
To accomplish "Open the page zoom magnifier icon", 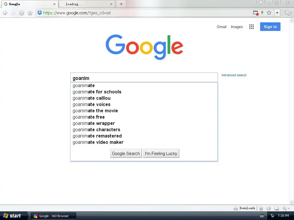I will 285,208.
